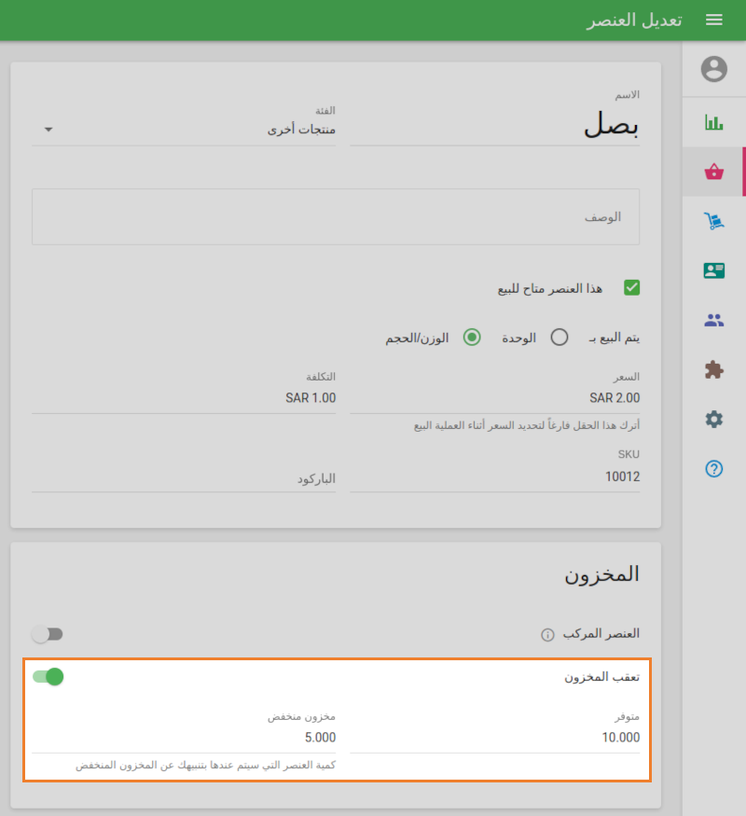Open the integrations puzzle piece icon

(713, 368)
